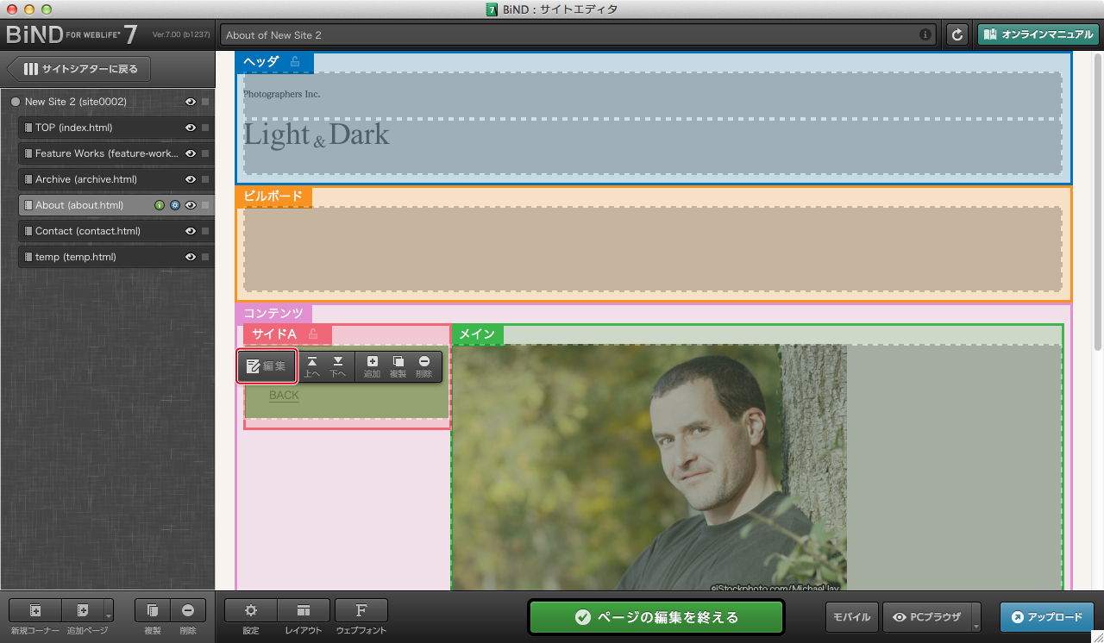Toggle eye visibility for New Site 2

pyautogui.click(x=191, y=102)
